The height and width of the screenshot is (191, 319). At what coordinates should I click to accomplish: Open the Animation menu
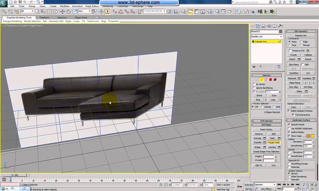[78, 6]
